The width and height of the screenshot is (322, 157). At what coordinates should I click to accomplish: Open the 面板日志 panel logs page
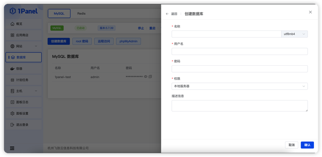[24, 102]
